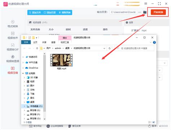Click the 清除列表 button

(x=65, y=12)
